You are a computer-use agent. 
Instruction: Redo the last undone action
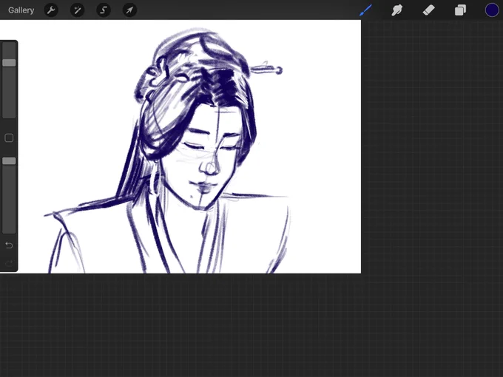coord(9,263)
